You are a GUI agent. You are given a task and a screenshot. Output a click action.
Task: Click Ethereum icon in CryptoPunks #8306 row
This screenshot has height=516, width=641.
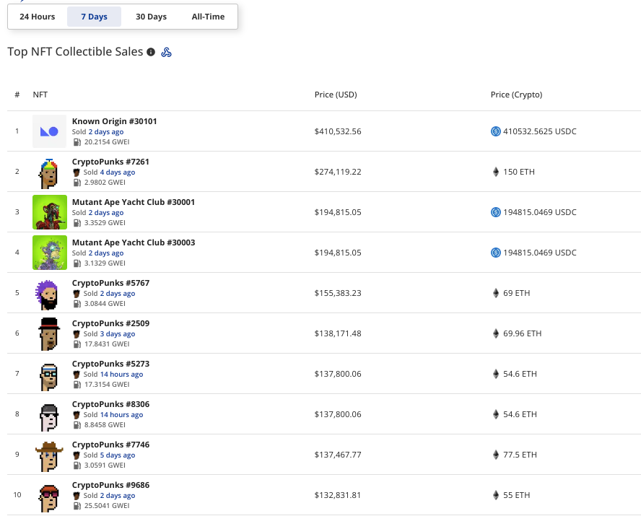click(495, 414)
